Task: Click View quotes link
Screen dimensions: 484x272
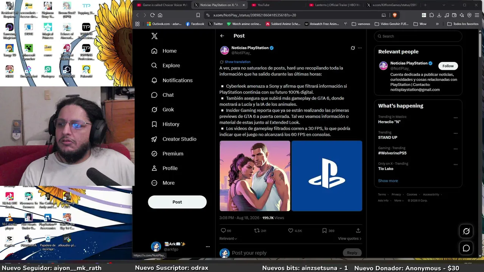Action: pyautogui.click(x=350, y=238)
